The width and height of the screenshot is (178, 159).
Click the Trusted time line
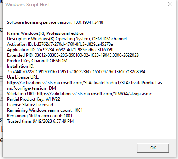click(x=41, y=121)
